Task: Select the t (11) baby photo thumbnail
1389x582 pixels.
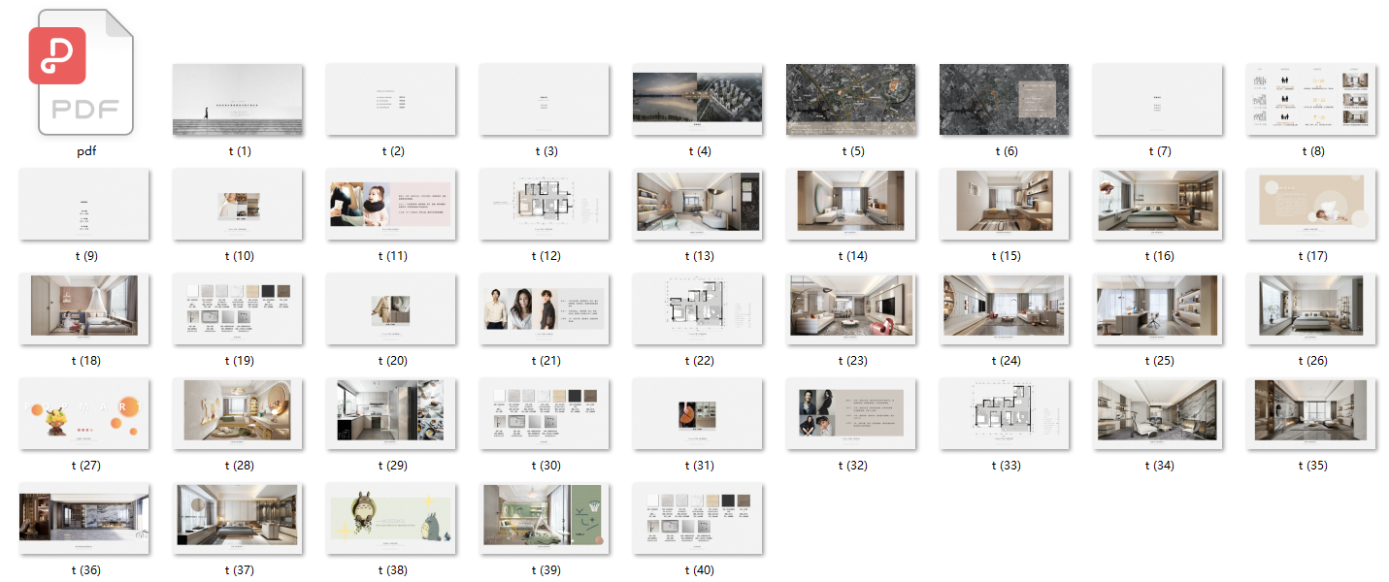Action: [390, 205]
